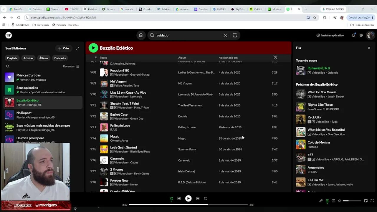This screenshot has width=377, height=212.
Task: Go to Spotify Home via house icon
Action: point(141,35)
